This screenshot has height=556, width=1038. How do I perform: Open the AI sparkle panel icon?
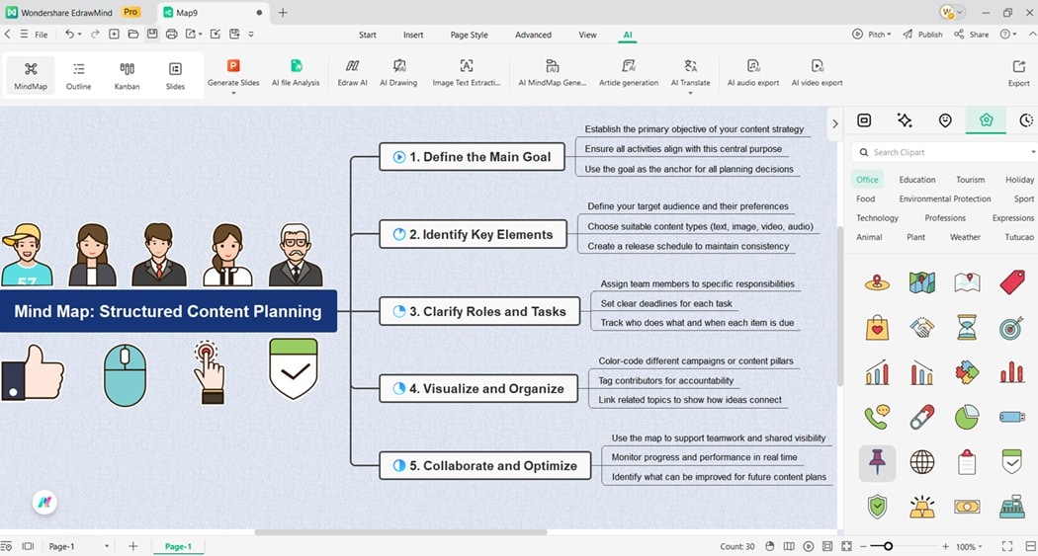[x=905, y=119]
